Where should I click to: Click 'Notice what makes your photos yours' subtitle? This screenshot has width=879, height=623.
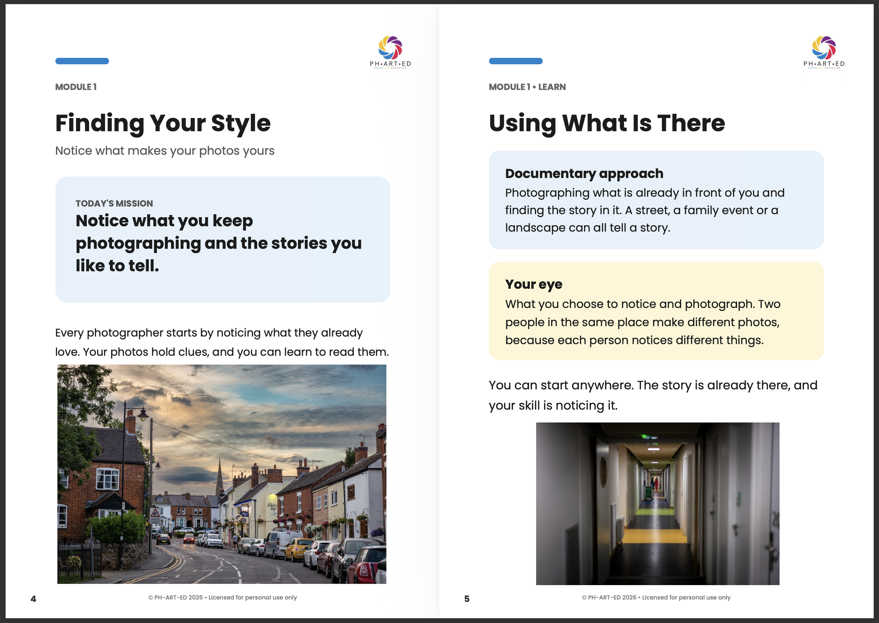click(x=165, y=151)
